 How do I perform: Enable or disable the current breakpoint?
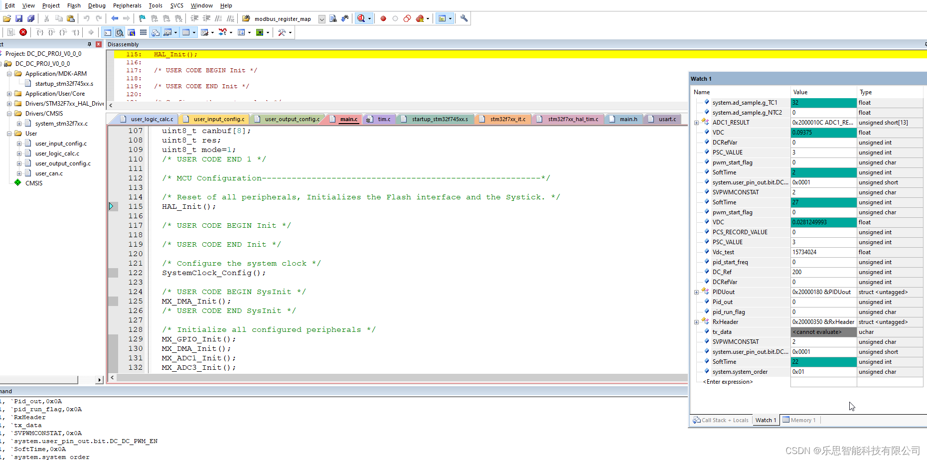point(395,18)
